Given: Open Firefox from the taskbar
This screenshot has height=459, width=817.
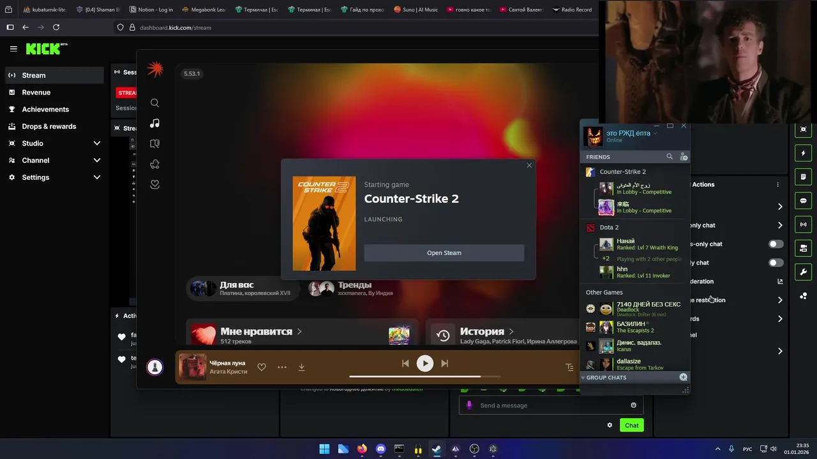Looking at the screenshot, I should pos(362,449).
